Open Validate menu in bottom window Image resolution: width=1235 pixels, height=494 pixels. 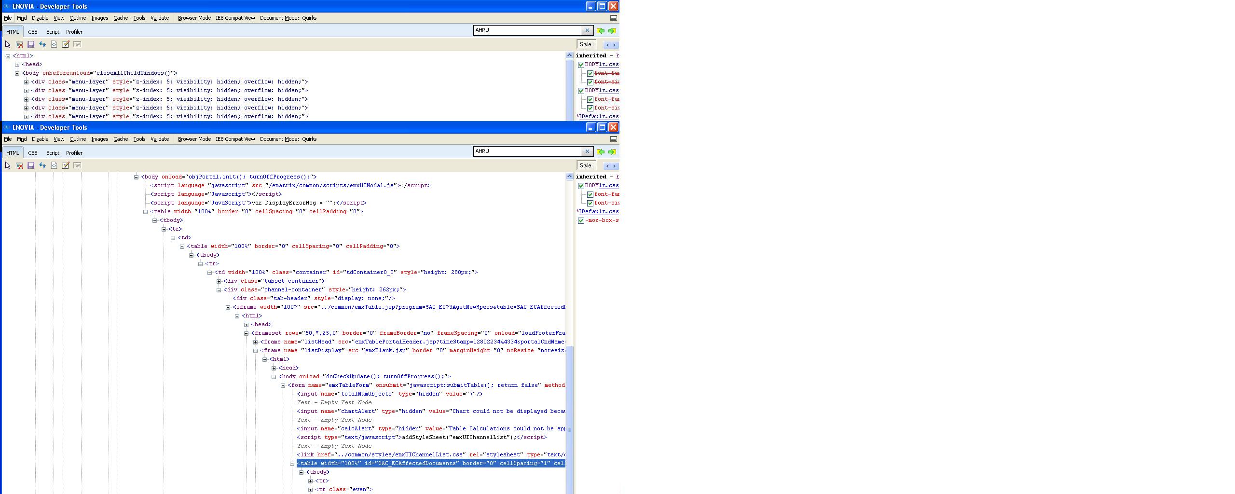click(160, 139)
